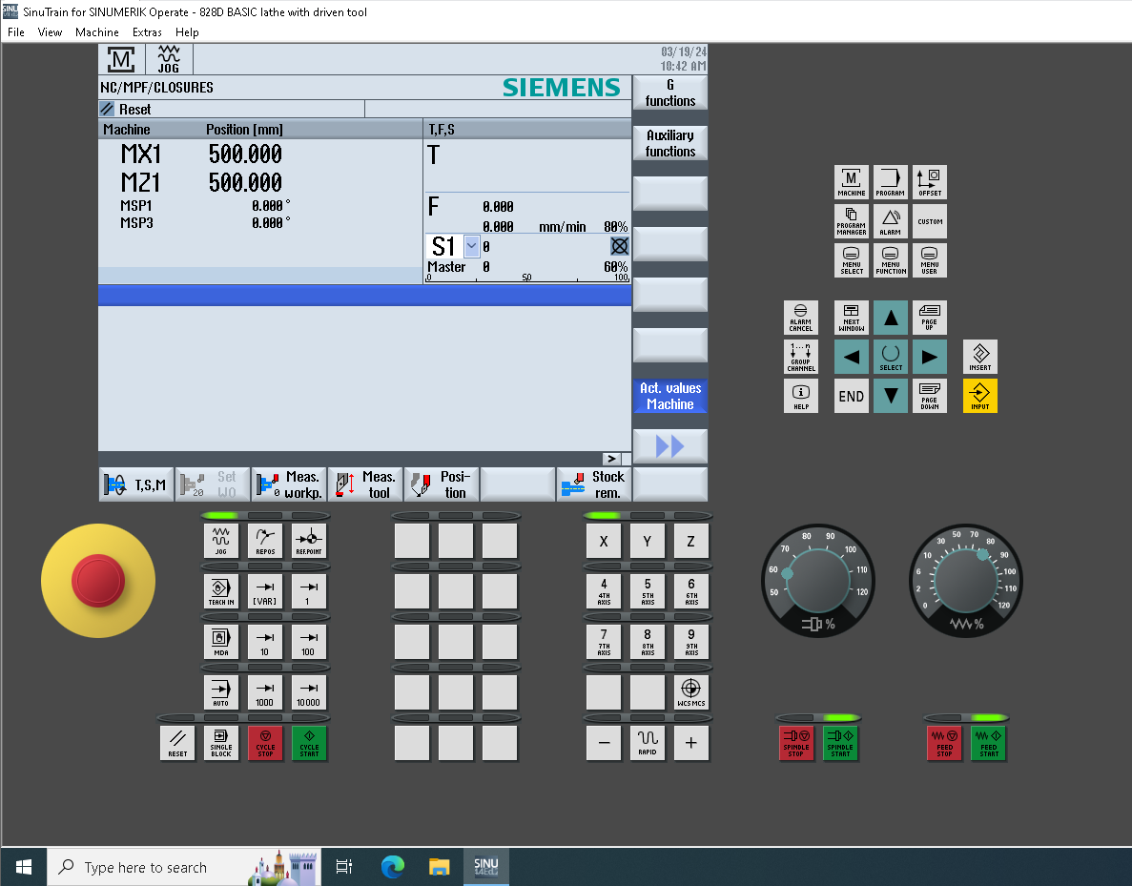Viewport: 1132px width, 886px height.
Task: Open Microsoft Edge in taskbar
Action: click(393, 867)
